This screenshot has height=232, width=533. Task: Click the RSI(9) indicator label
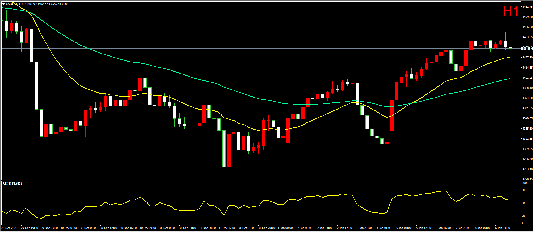point(12,184)
